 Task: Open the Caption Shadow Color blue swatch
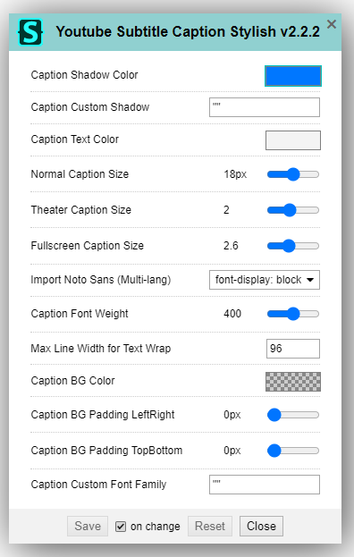point(293,76)
